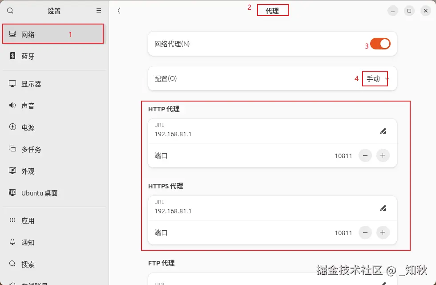Open 显示器 settings
The image size is (436, 285).
pos(54,84)
